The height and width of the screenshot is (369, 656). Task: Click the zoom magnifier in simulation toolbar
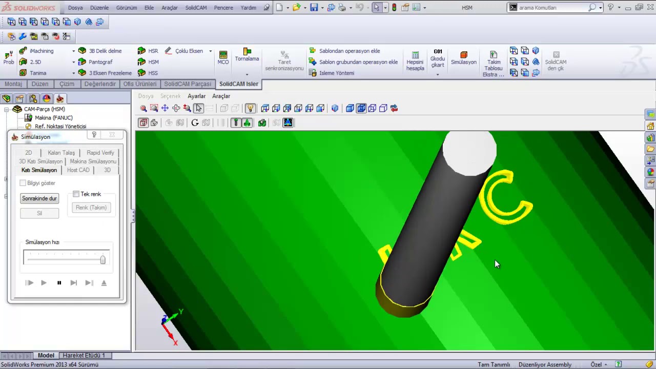click(143, 108)
